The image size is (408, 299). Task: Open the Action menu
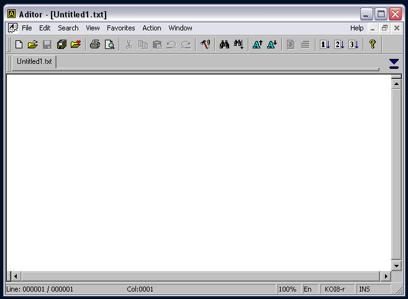152,28
